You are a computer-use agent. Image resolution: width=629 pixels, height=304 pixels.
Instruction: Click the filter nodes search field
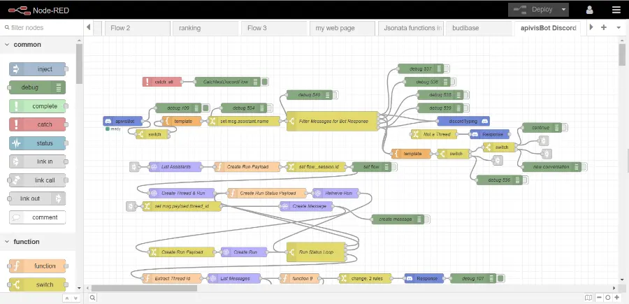(42, 28)
